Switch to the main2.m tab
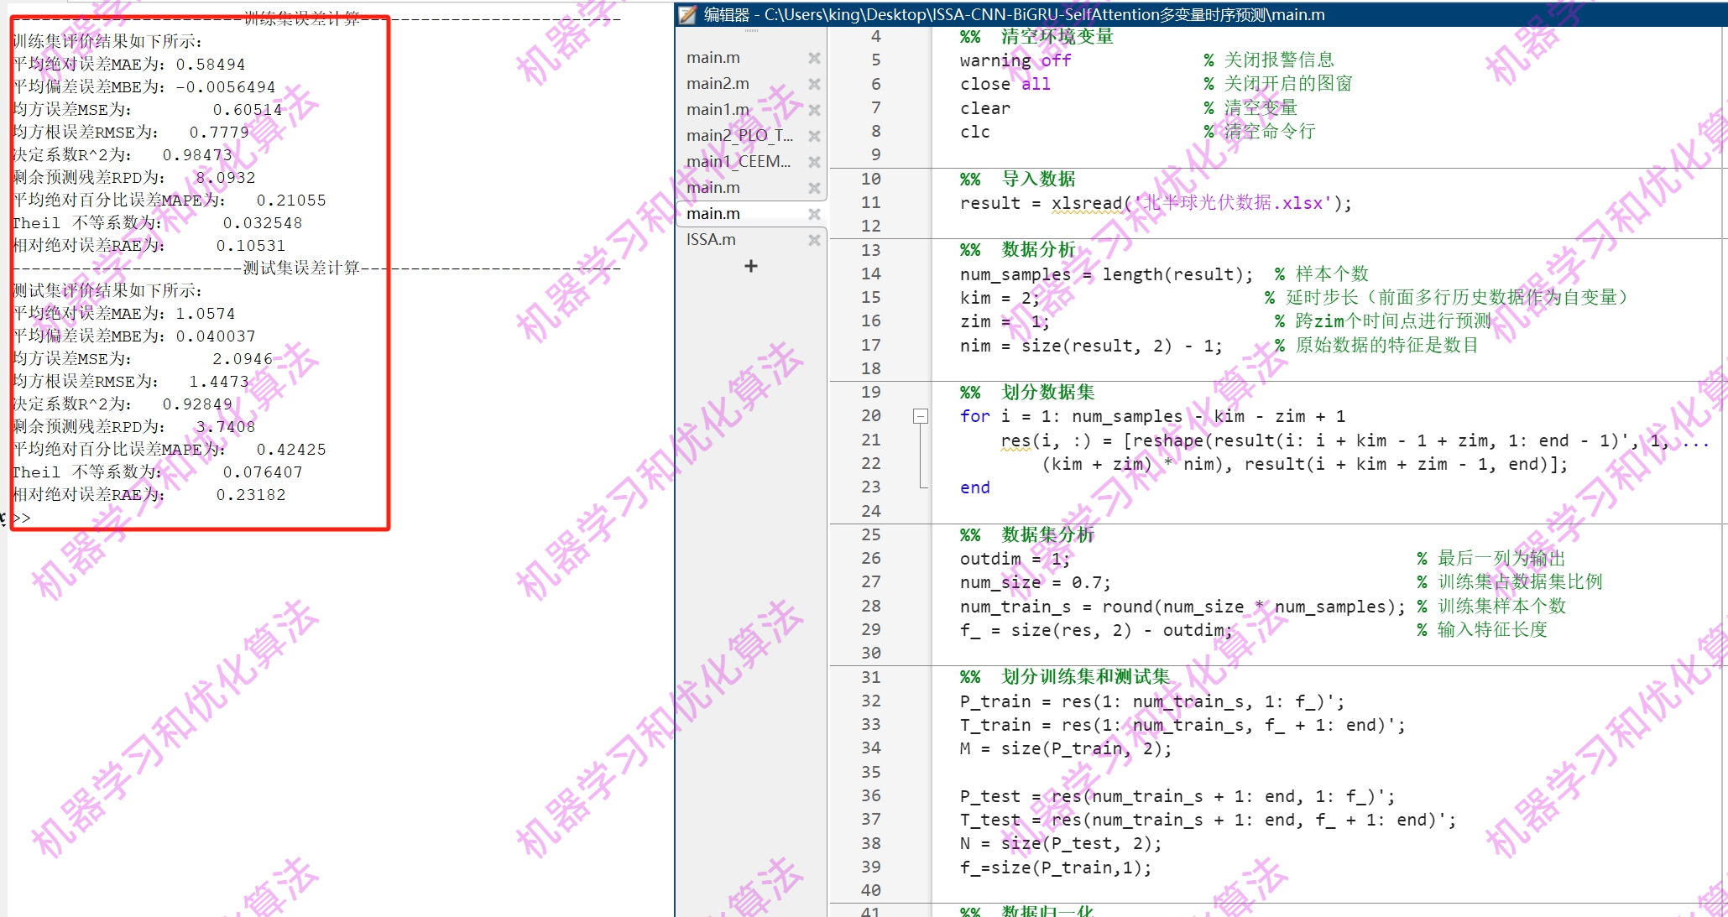 click(x=718, y=84)
